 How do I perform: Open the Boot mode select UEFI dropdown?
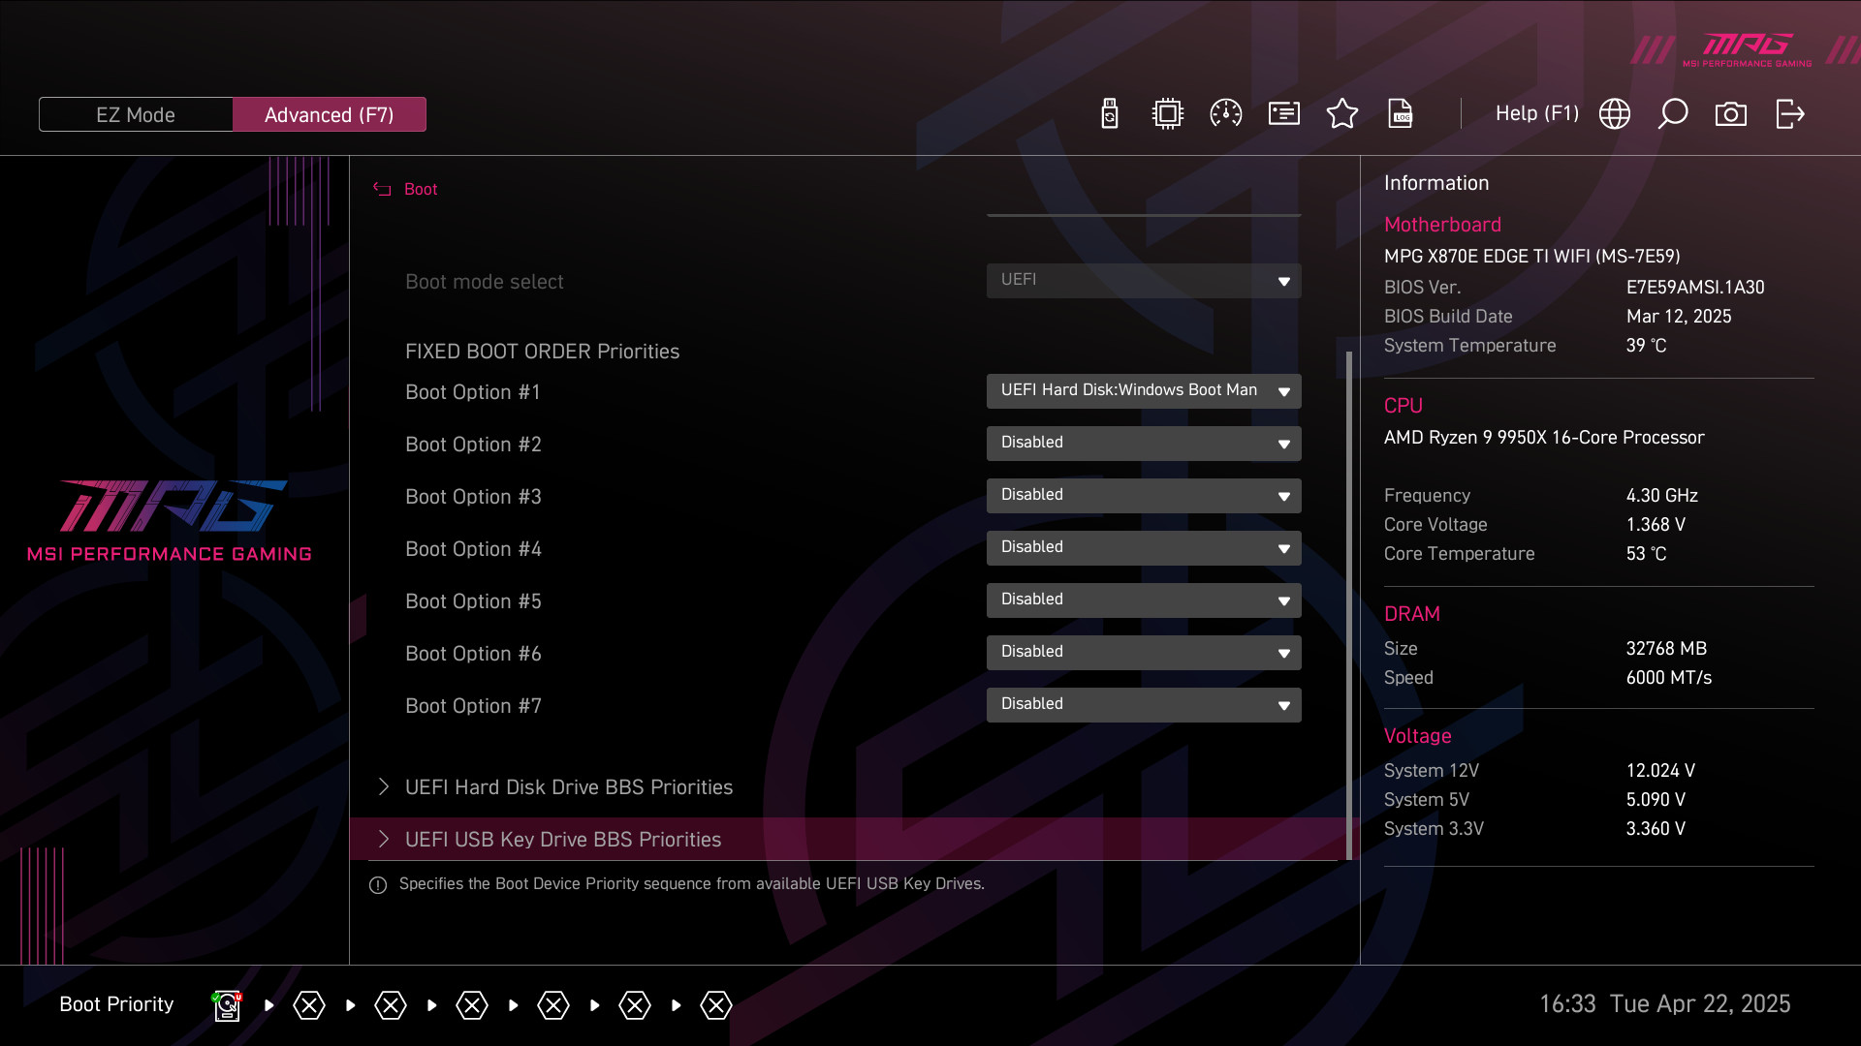click(x=1144, y=281)
